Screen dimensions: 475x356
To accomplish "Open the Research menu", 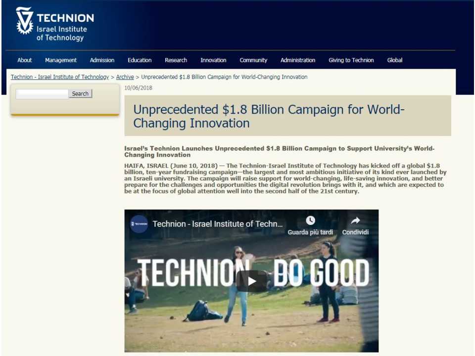I will point(176,60).
